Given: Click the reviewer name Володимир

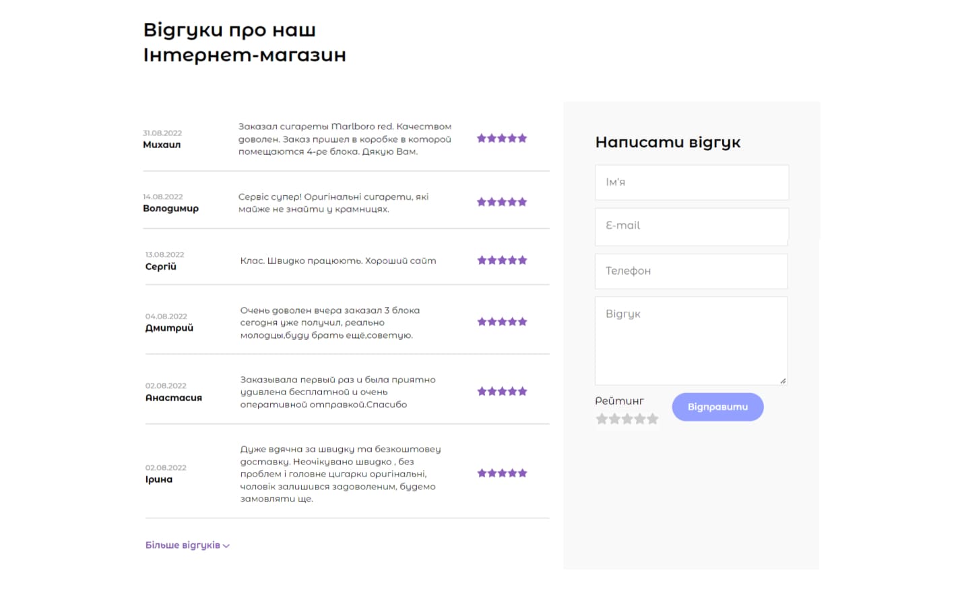Looking at the screenshot, I should click(170, 209).
